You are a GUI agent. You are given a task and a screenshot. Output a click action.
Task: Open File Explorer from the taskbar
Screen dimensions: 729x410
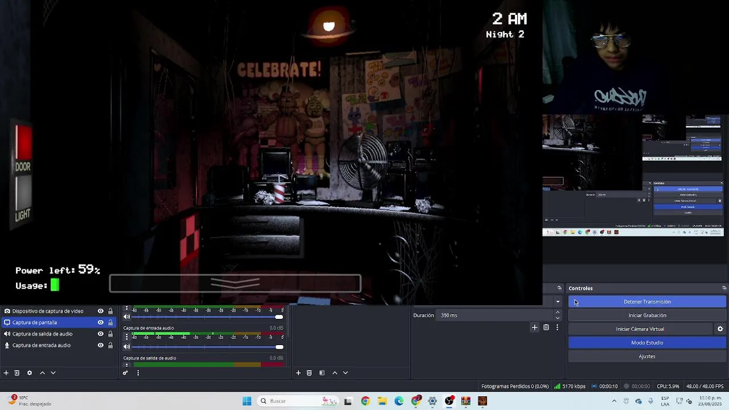click(382, 401)
